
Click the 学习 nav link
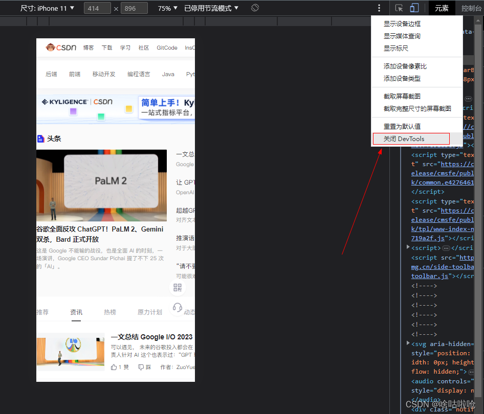125,48
